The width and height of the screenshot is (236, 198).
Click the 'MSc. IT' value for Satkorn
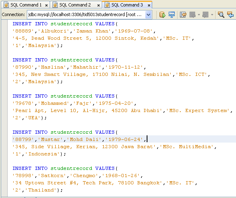pyautogui.click(x=180, y=183)
